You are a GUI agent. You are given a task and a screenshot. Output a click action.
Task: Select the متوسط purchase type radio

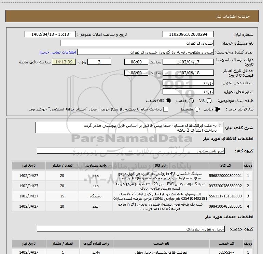click(x=197, y=109)
